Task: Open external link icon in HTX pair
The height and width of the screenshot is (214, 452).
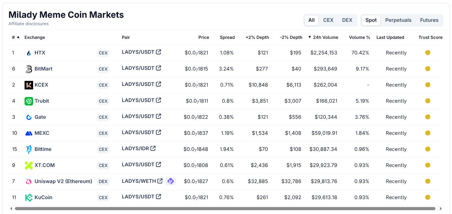Action: click(x=158, y=52)
